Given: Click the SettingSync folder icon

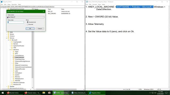Looking at the screenshot, I should tap(14, 73).
